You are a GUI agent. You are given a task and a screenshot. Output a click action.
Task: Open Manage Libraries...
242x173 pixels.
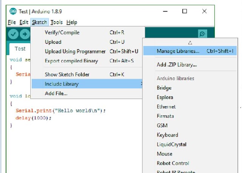pyautogui.click(x=190, y=51)
